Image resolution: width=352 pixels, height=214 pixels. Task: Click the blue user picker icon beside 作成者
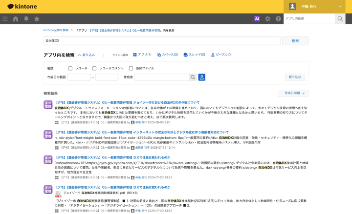coord(201,77)
